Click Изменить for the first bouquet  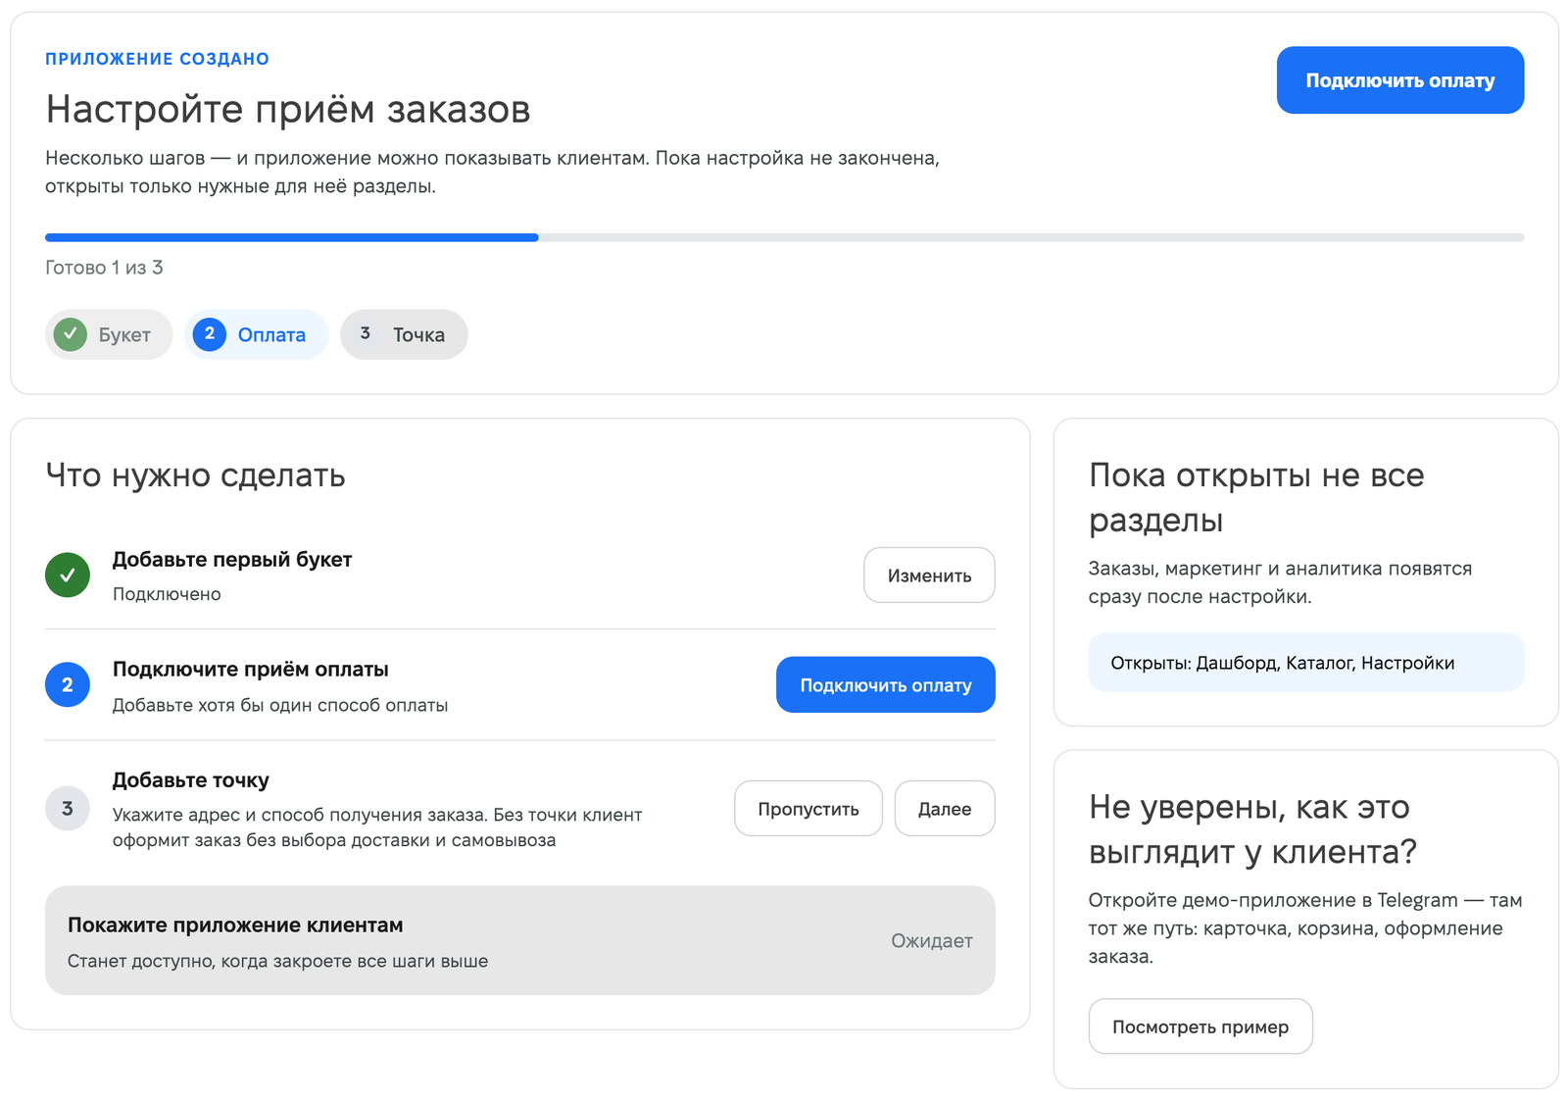click(929, 575)
